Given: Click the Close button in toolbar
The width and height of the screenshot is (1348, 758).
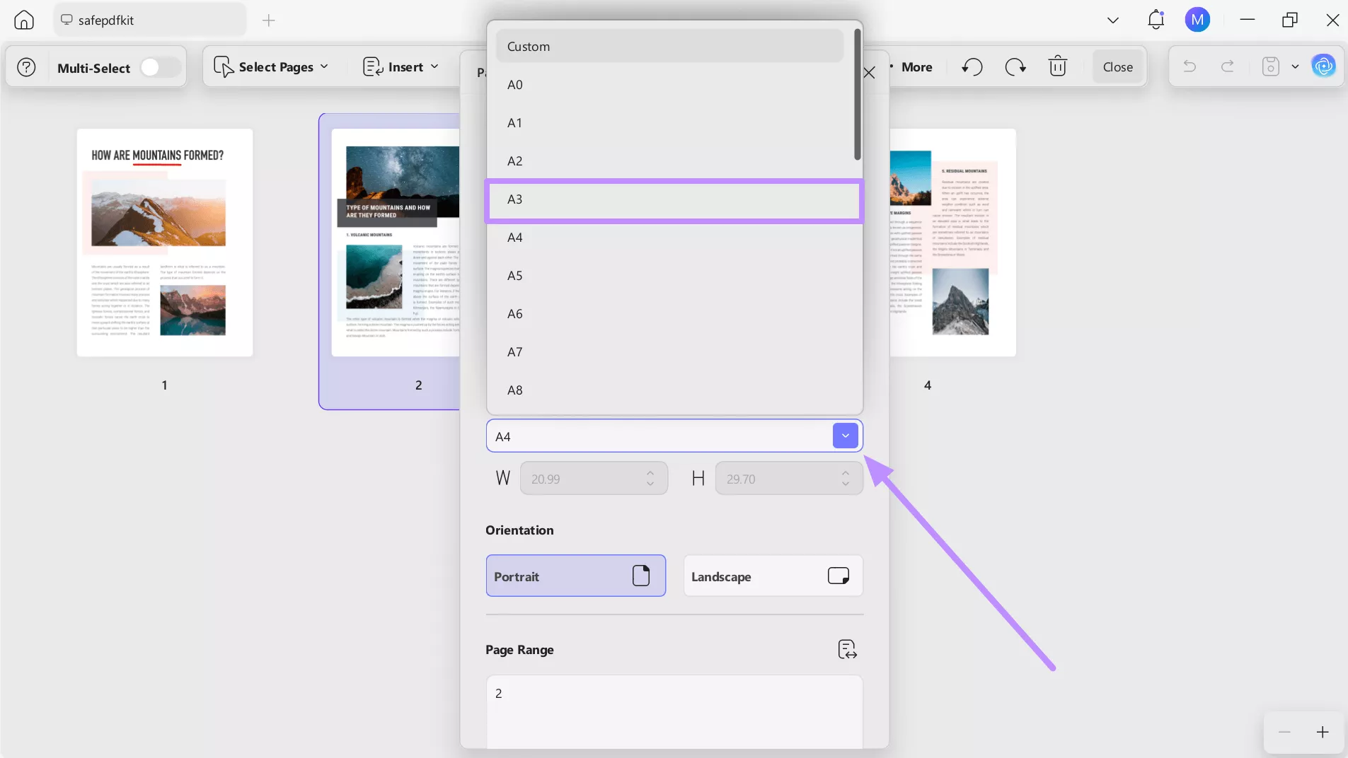Looking at the screenshot, I should [1118, 67].
